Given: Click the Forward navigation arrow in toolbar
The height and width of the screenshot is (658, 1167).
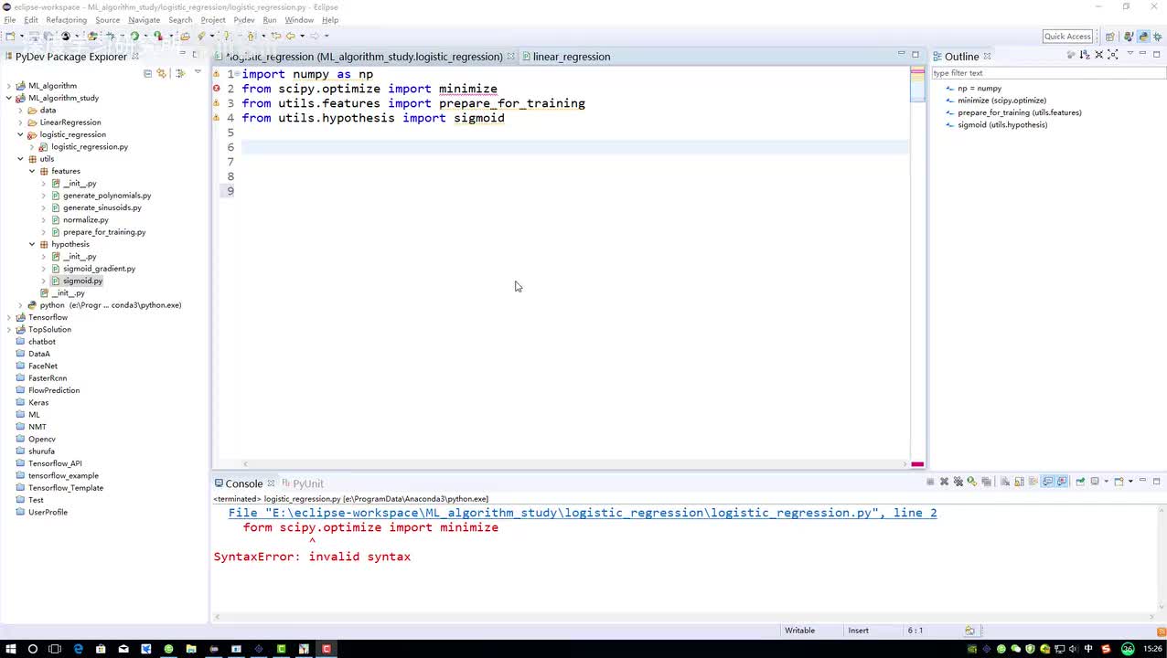Looking at the screenshot, I should [x=315, y=37].
